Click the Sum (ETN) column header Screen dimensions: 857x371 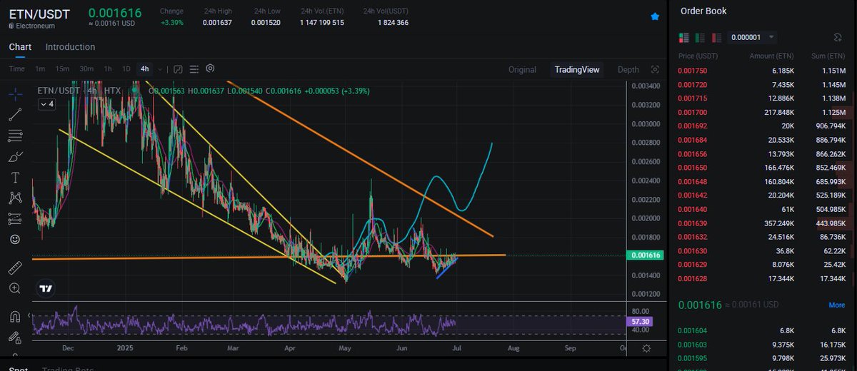coord(829,55)
